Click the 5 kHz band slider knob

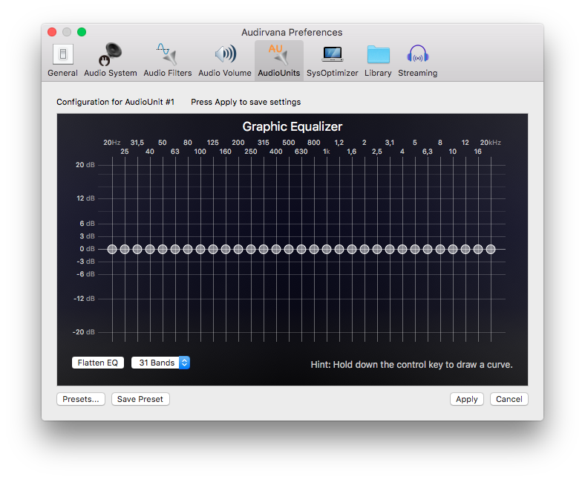coord(415,249)
